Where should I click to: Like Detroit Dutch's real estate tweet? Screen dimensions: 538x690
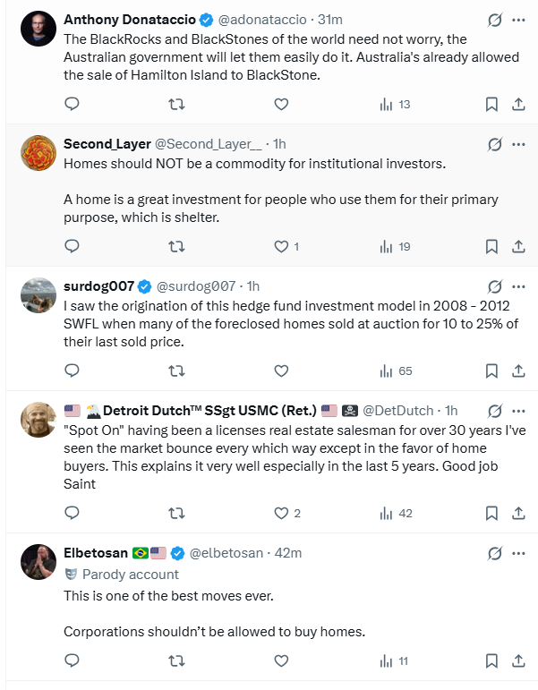pyautogui.click(x=281, y=513)
